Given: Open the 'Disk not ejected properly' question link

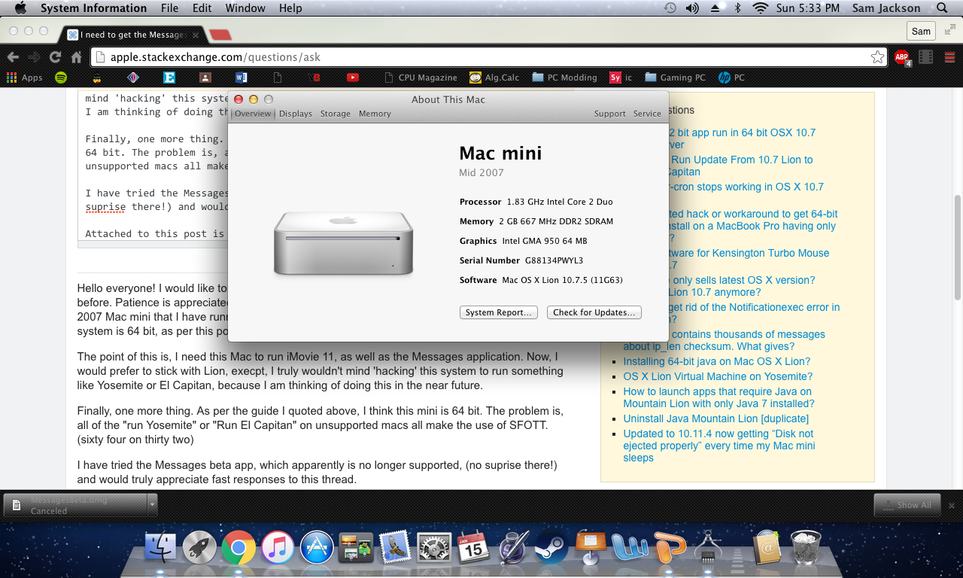Looking at the screenshot, I should 718,446.
